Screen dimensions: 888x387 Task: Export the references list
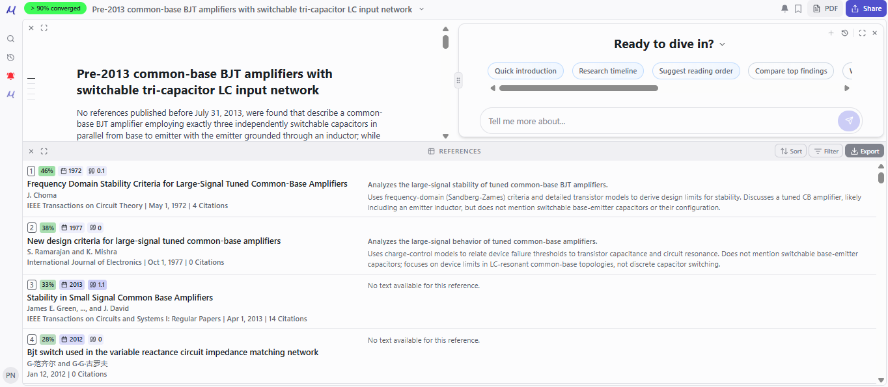pyautogui.click(x=865, y=151)
